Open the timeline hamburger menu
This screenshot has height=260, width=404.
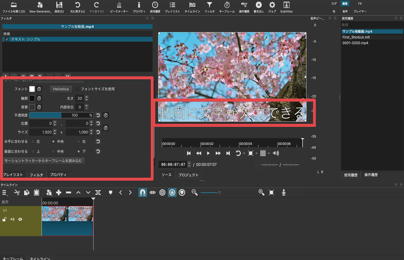click(5, 192)
